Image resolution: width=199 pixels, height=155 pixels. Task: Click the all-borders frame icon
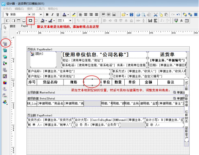click(x=30, y=20)
